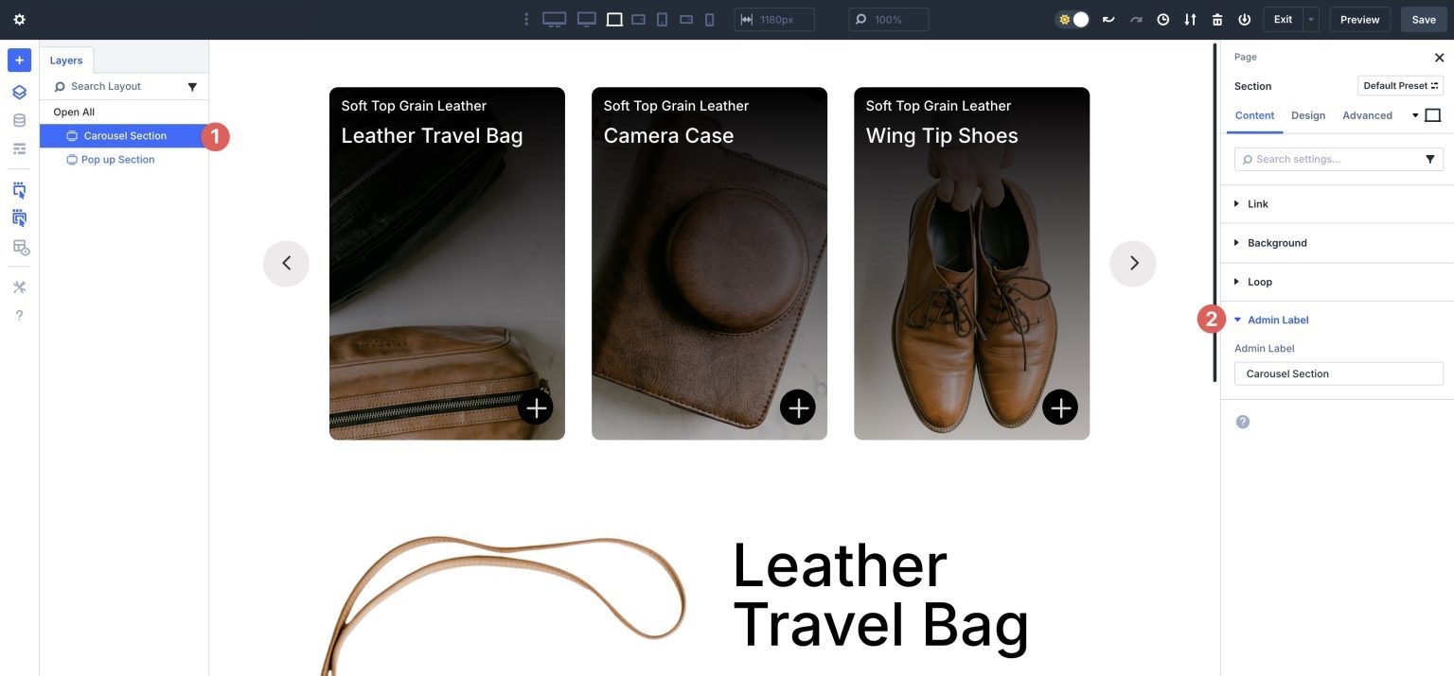
Task: Open the wrench settings tool in left sidebar
Action: 19,286
